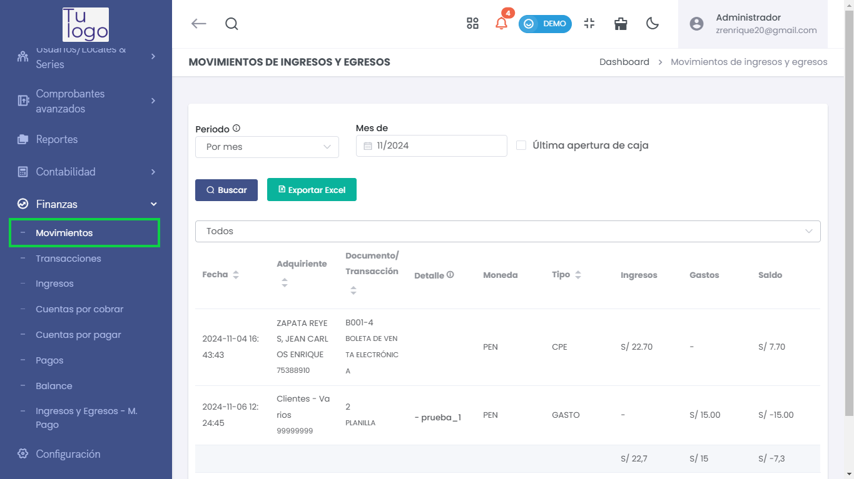Click the briefcase icon in top bar

[x=621, y=24]
